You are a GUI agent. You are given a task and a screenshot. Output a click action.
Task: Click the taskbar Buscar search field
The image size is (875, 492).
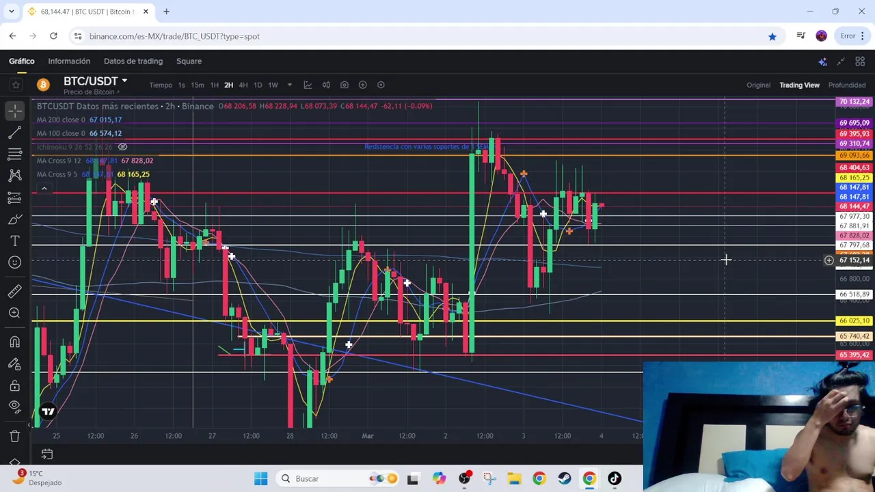(338, 479)
